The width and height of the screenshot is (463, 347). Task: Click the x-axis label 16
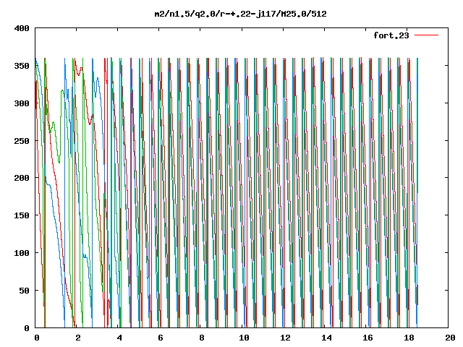click(x=368, y=338)
